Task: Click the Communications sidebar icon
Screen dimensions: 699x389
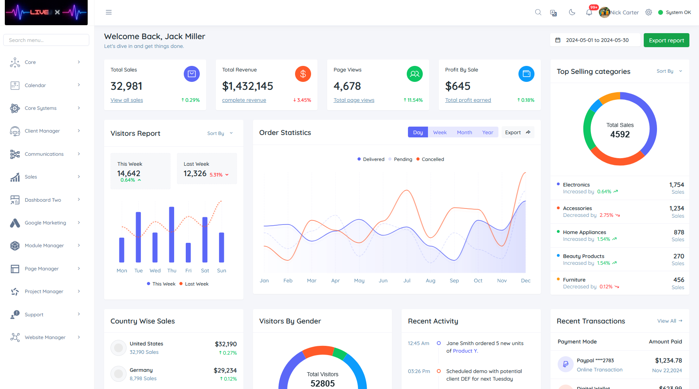Action: [x=15, y=154]
